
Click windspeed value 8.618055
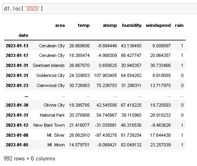point(162,75)
